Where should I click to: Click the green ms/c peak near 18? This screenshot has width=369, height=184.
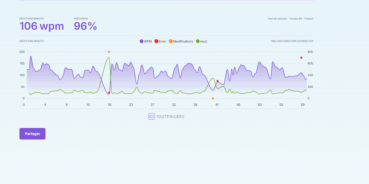coord(108,57)
